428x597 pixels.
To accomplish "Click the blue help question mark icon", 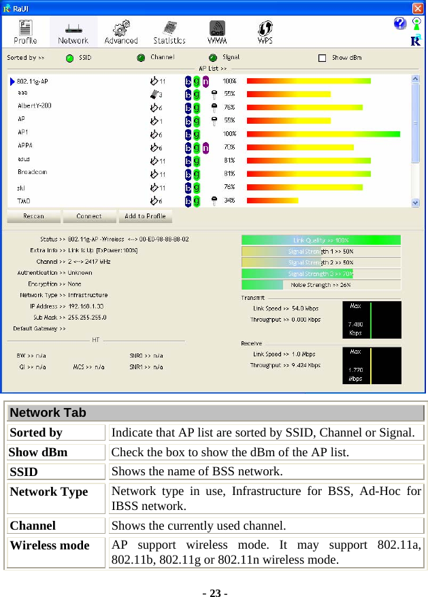I will [400, 24].
